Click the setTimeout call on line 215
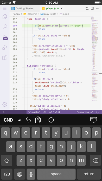 (x=41, y=82)
